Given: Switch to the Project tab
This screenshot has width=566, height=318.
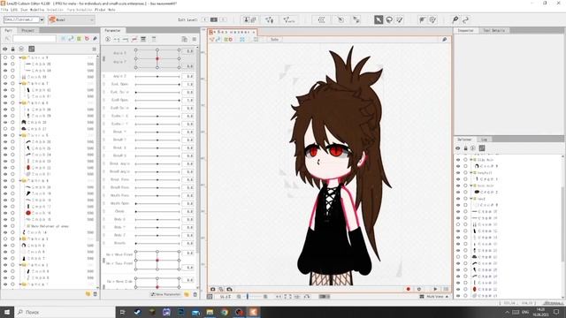Looking at the screenshot, I should 27,31.
